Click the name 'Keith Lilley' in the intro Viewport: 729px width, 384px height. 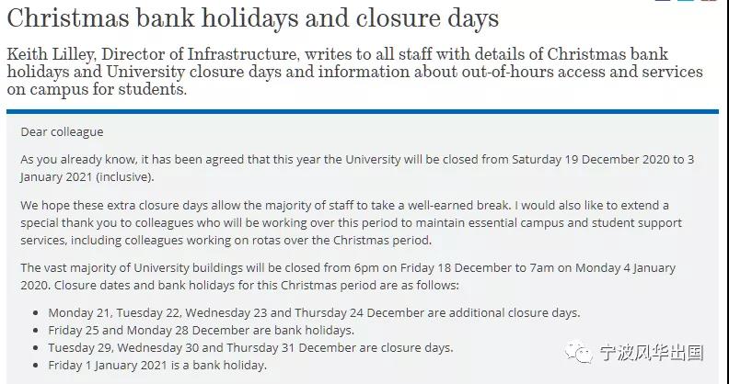pos(52,55)
